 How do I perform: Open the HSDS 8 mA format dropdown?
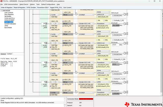(103, 43)
